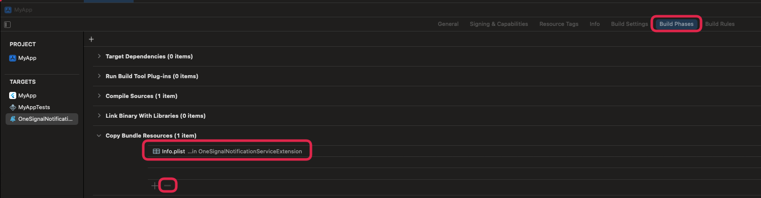
Task: Expand Run Build Tool Plug-ins section
Action: coord(99,76)
